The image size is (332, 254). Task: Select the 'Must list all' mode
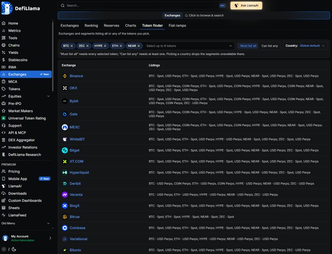(248, 46)
